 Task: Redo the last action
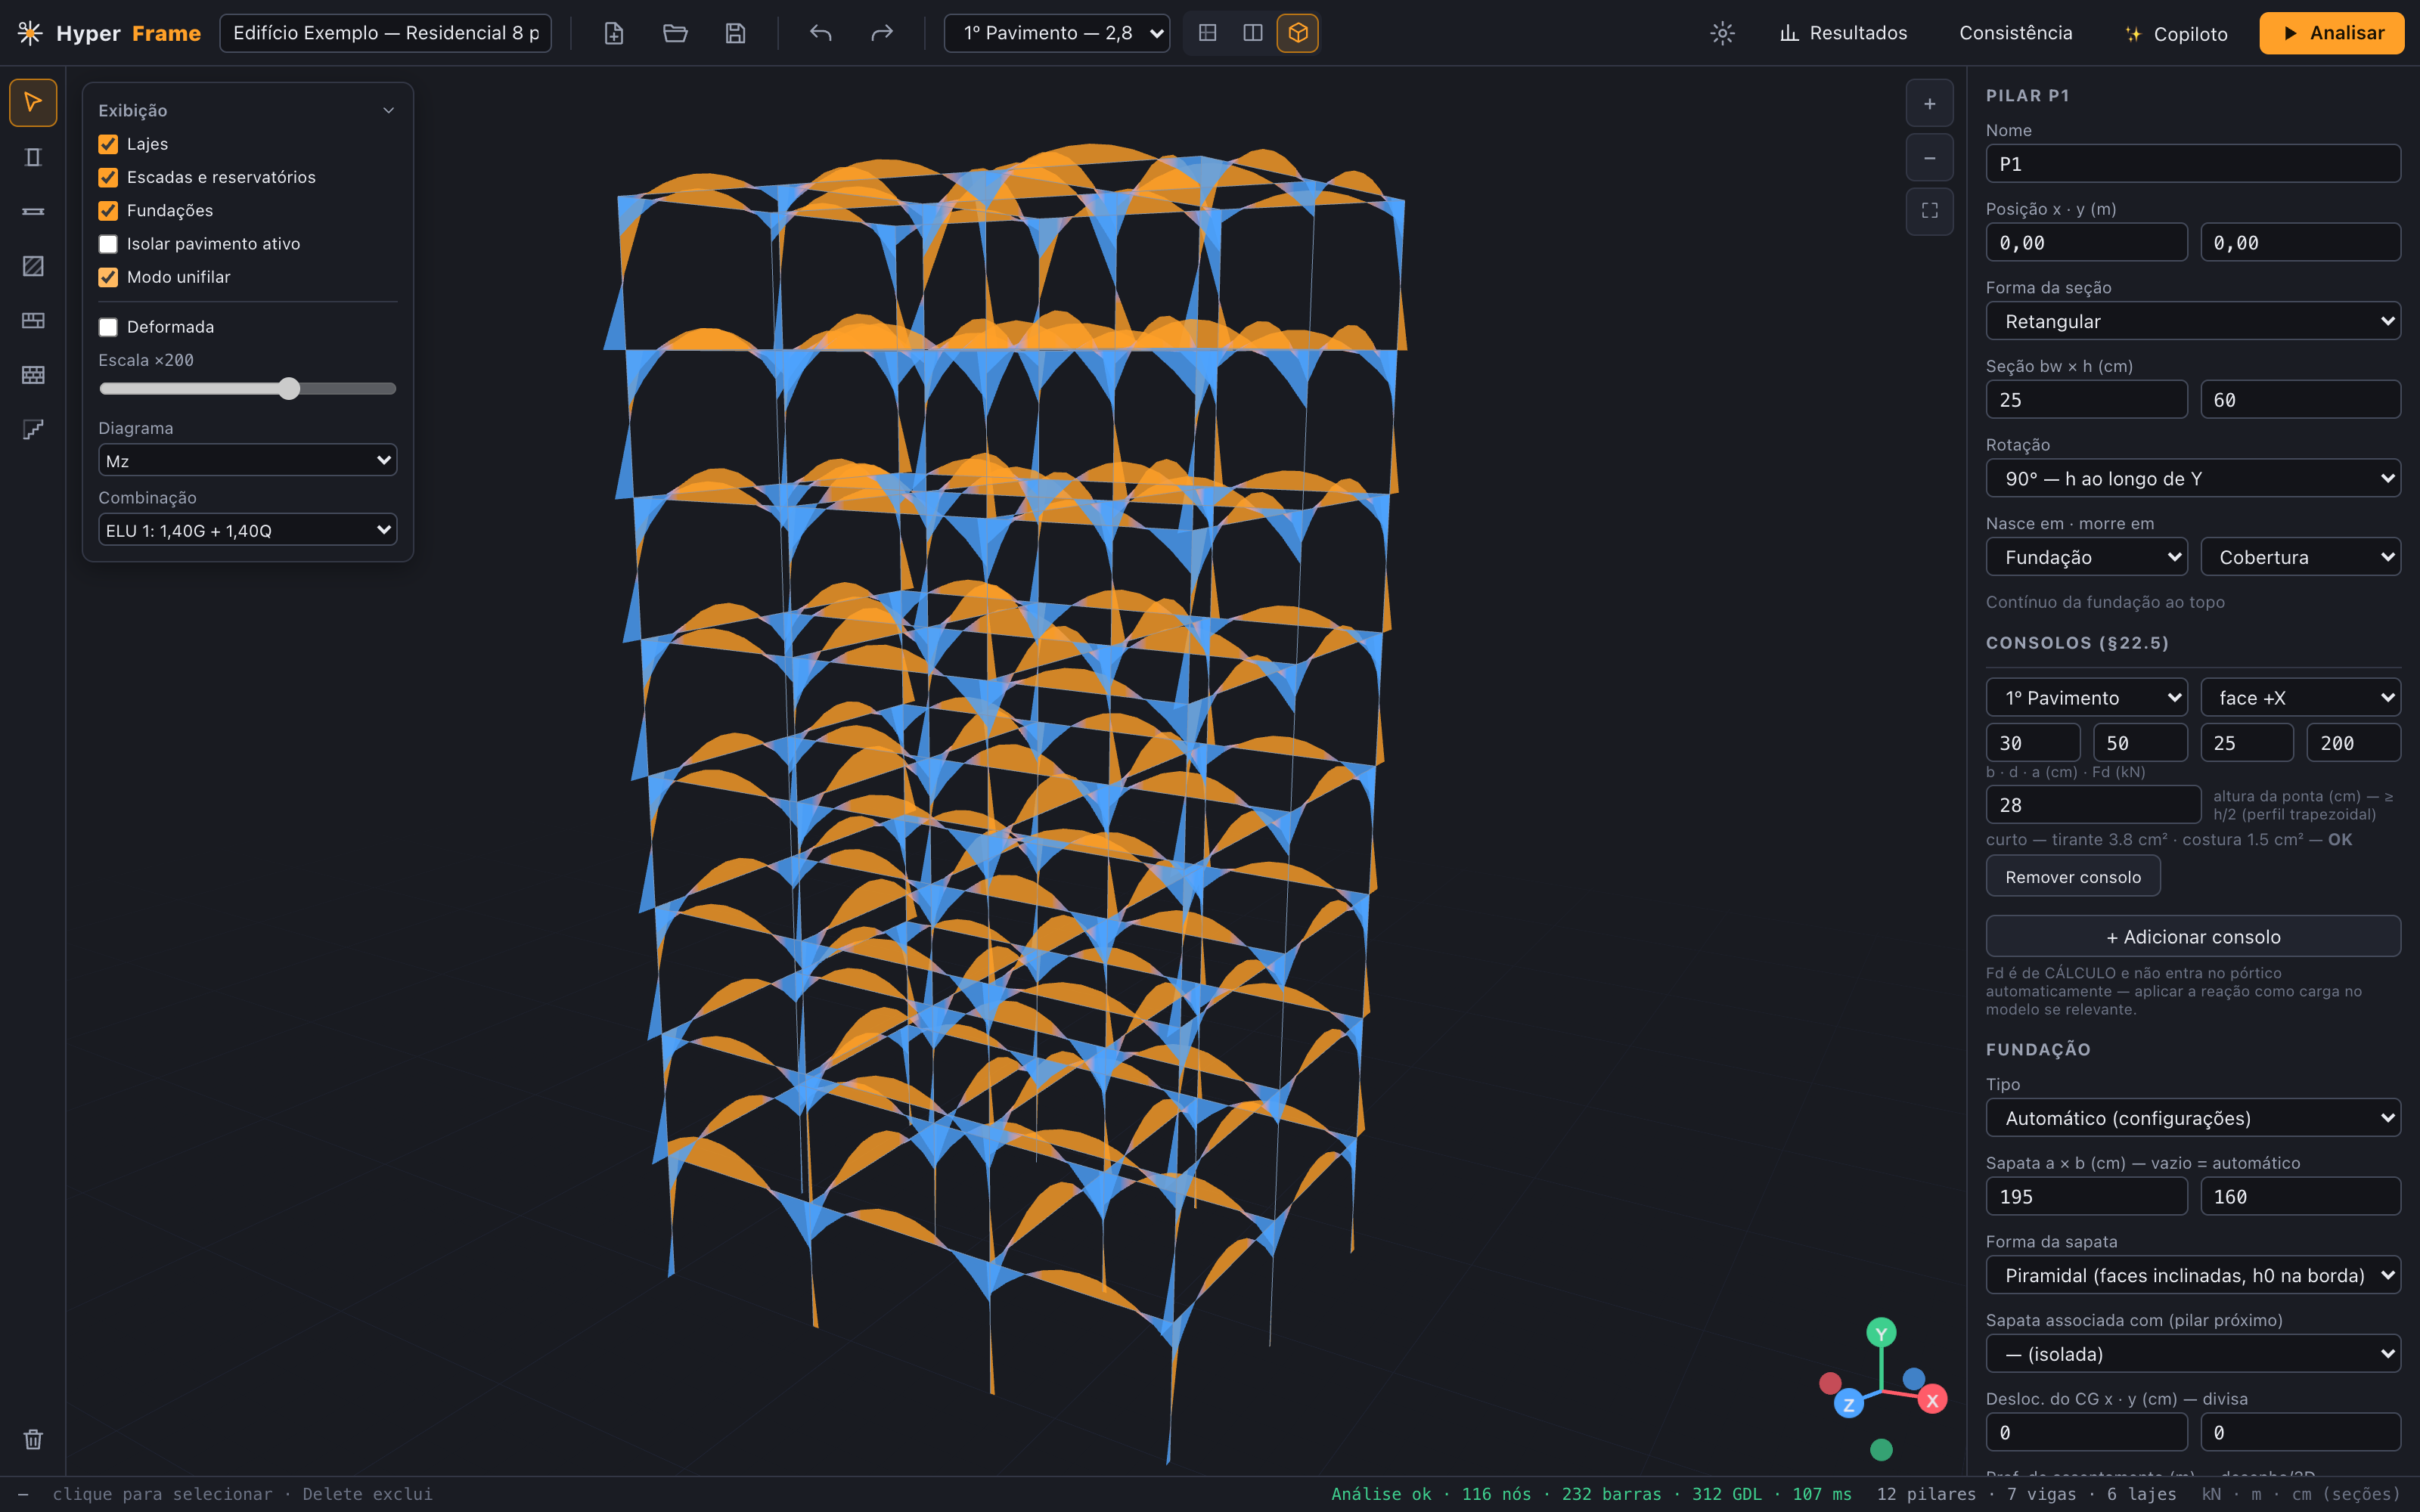coord(881,33)
